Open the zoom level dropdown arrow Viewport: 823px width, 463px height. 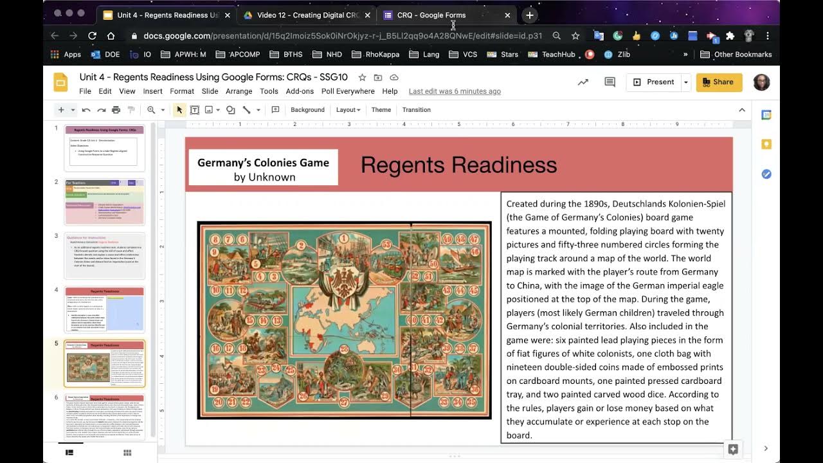163,110
